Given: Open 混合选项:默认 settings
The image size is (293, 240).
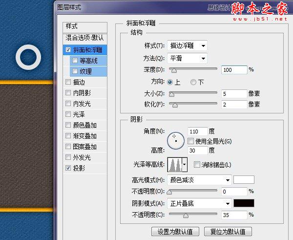Looking at the screenshot, I should (x=85, y=38).
